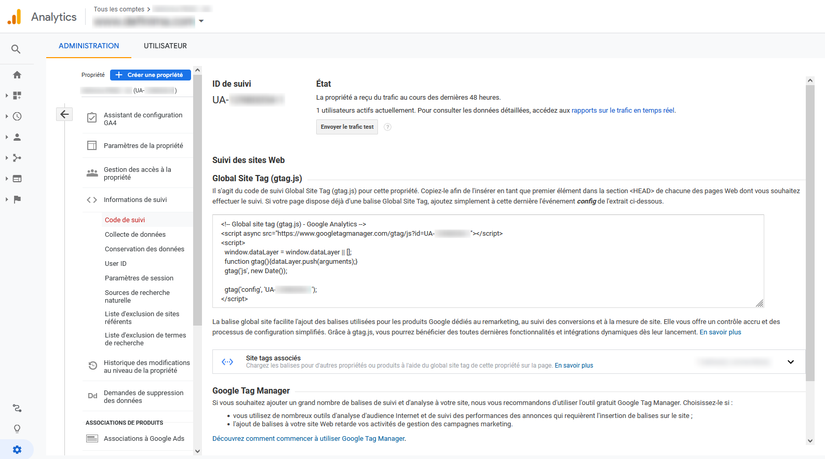The width and height of the screenshot is (825, 459).
Task: Open Realtime reports clock icon
Action: (17, 116)
